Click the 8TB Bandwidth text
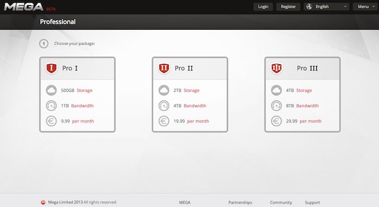379x207 pixels. [302, 106]
